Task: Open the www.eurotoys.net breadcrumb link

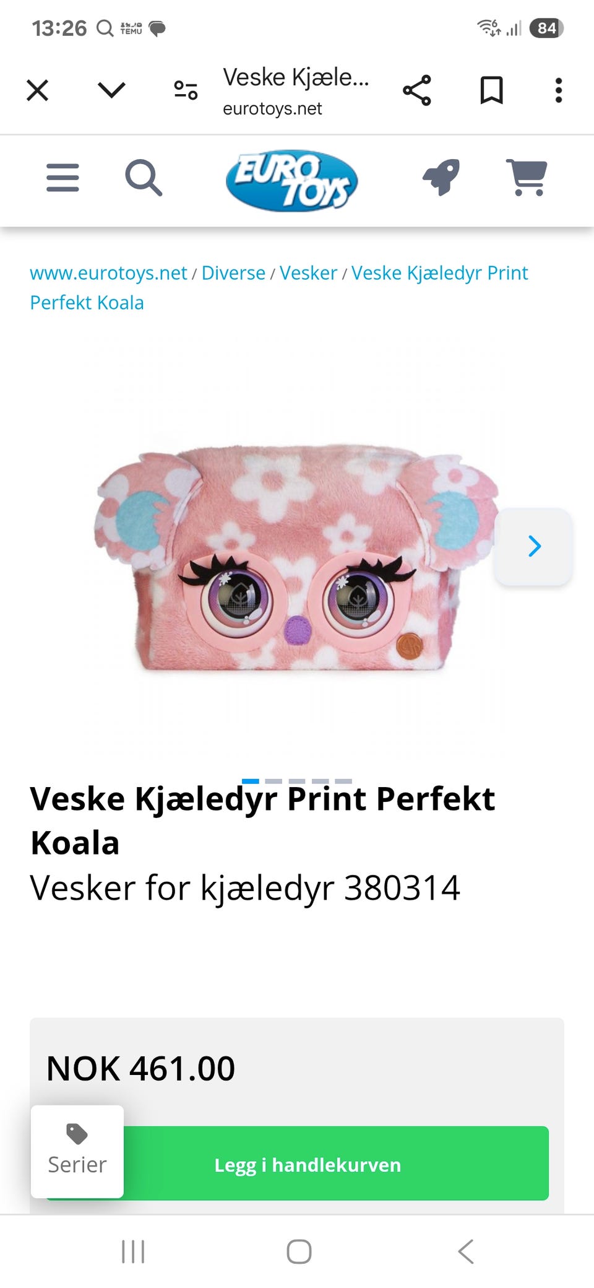Action: [x=108, y=273]
